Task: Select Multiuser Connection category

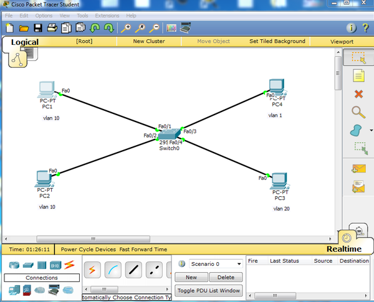Action: click(x=68, y=290)
